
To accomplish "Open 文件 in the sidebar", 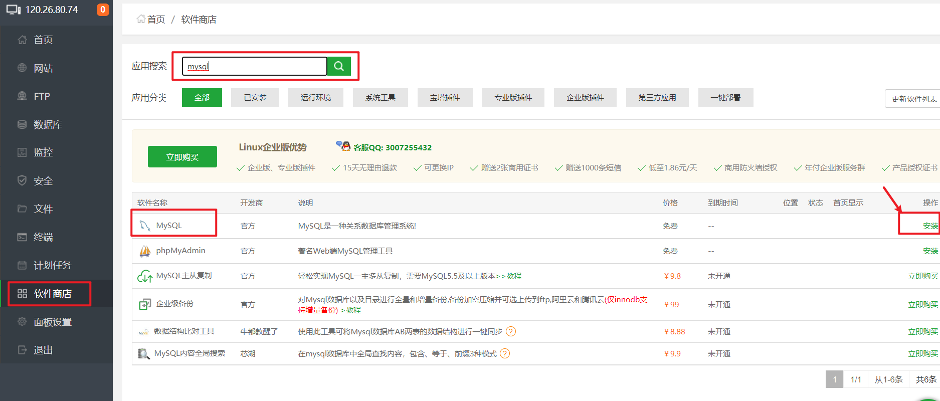I will 56,209.
